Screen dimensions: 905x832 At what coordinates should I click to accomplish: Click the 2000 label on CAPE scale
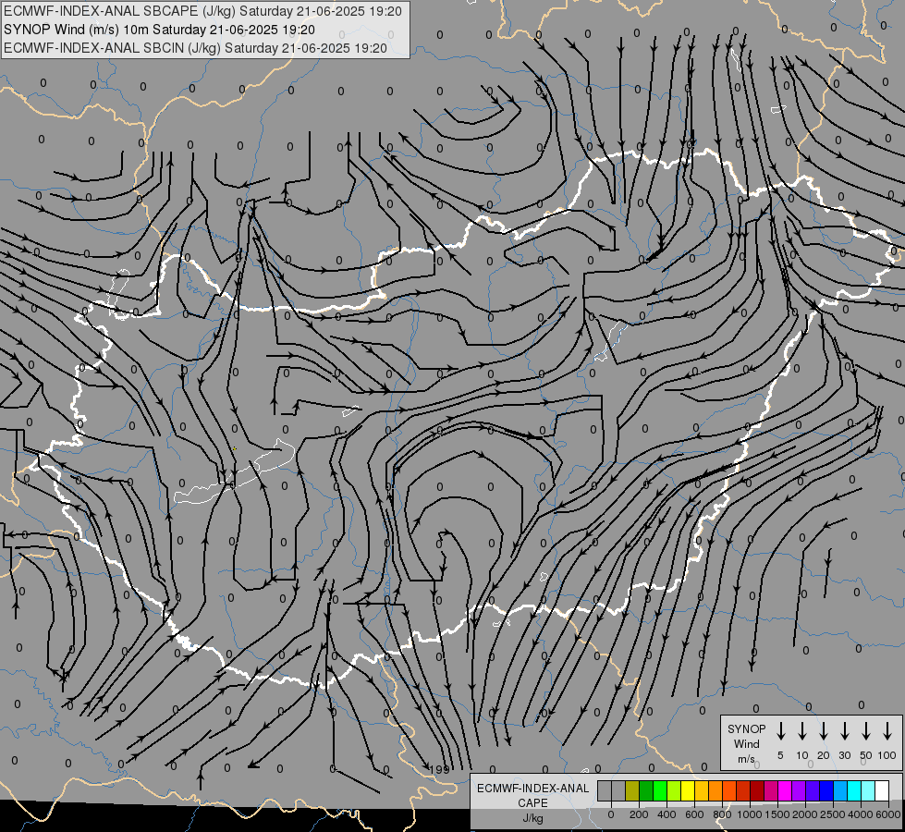[805, 814]
